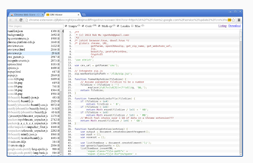Open a new browser tab
Viewport: 253px width, 163px height.
click(83, 15)
